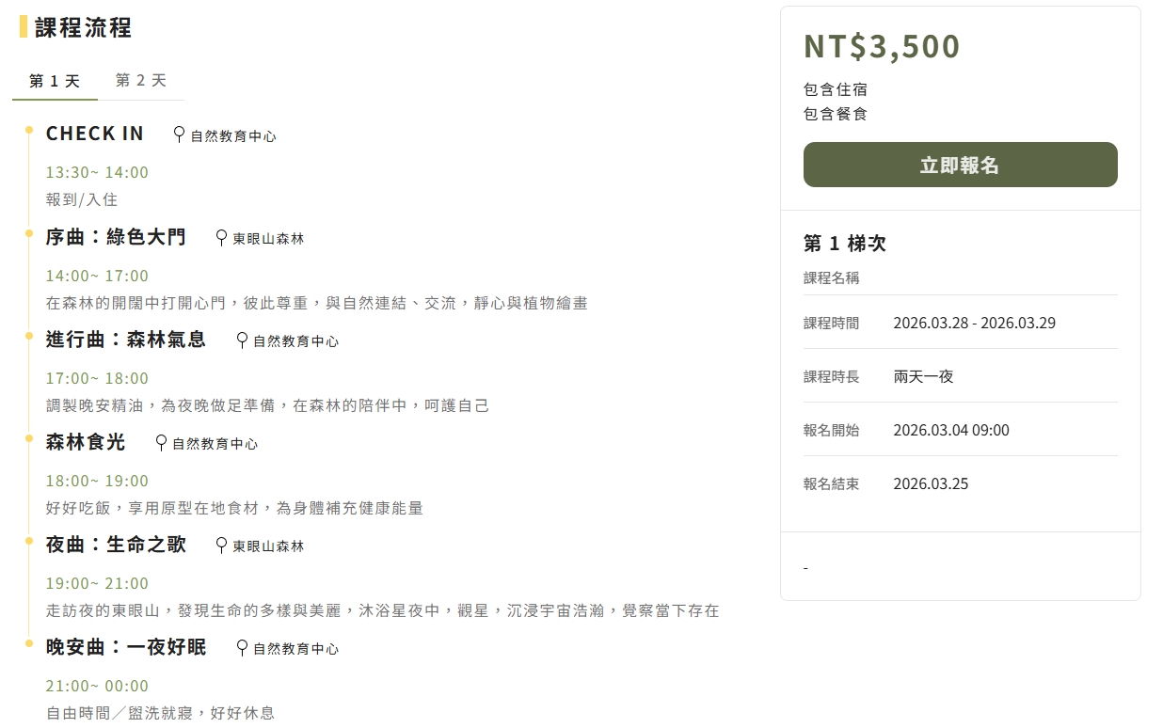Image resolution: width=1163 pixels, height=728 pixels.
Task: Click location pin next to 序曲：綠色大門
Action: (221, 237)
